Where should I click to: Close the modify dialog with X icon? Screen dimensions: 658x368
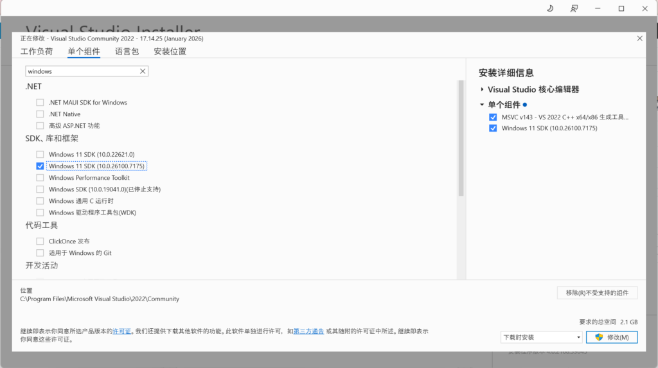pyautogui.click(x=639, y=38)
